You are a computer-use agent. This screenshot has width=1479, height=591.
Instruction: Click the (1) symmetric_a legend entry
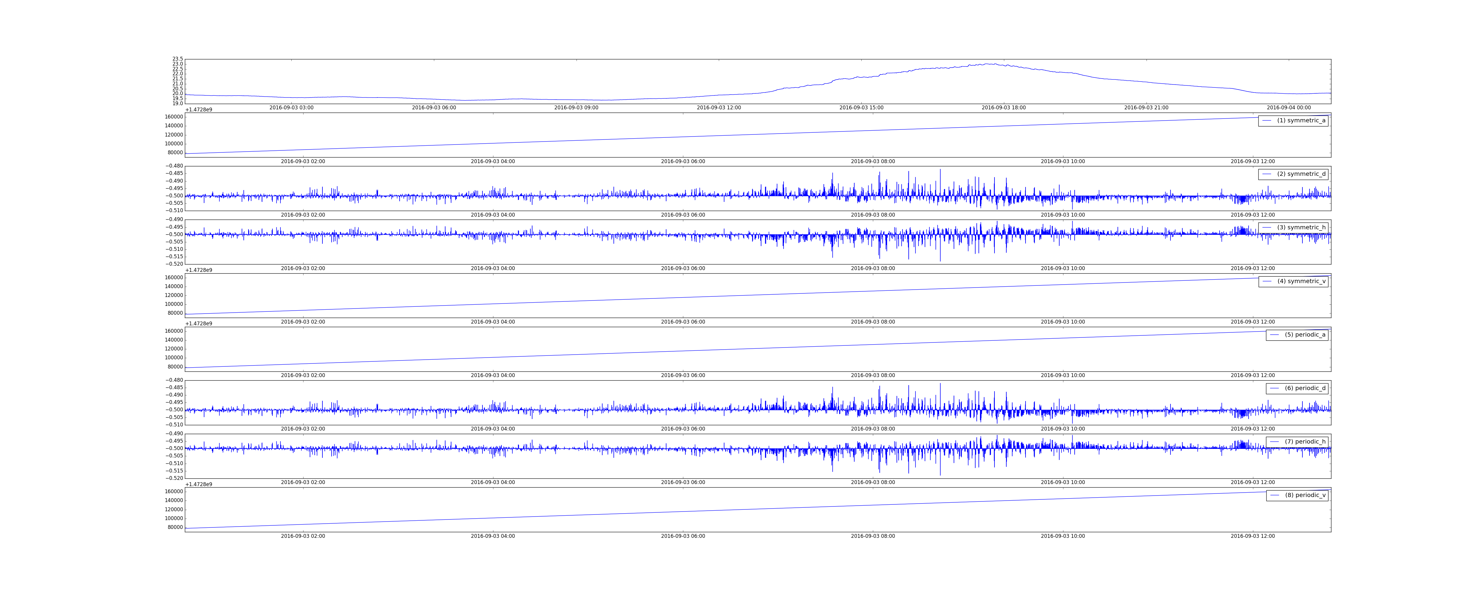pos(1300,121)
